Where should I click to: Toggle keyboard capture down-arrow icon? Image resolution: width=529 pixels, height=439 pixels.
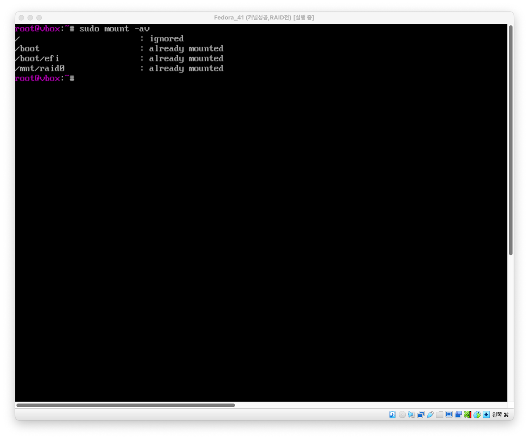coord(486,415)
